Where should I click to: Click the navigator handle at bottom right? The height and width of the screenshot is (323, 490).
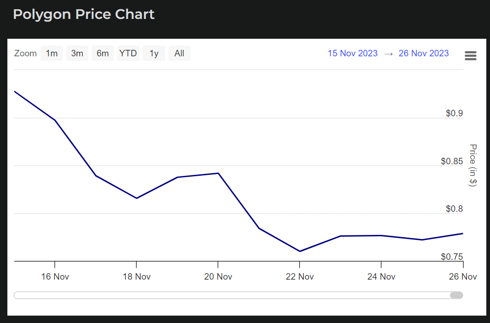tap(456, 295)
